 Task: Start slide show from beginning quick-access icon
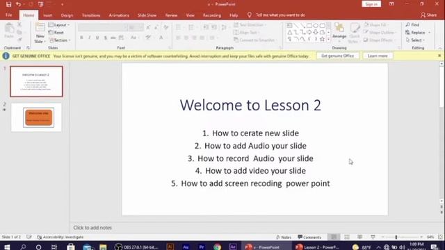pyautogui.click(x=41, y=4)
